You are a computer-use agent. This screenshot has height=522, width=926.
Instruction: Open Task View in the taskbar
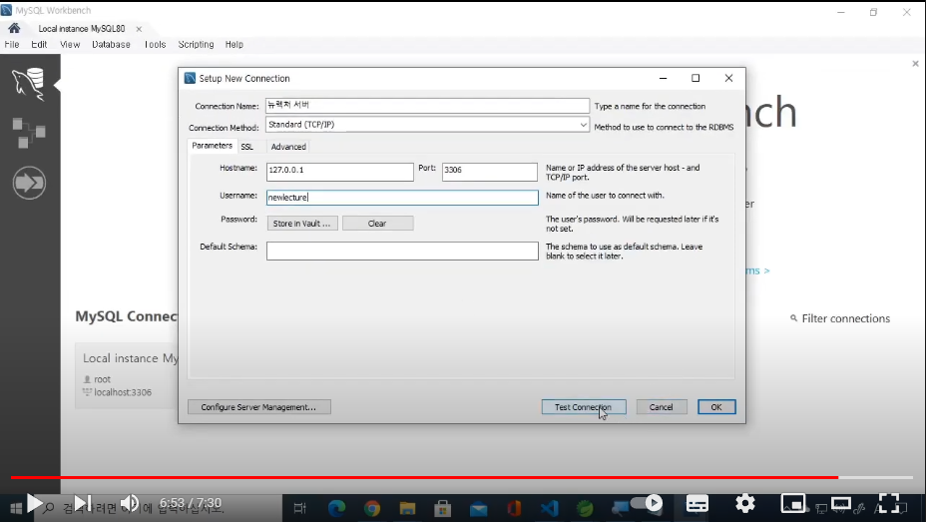(x=300, y=508)
